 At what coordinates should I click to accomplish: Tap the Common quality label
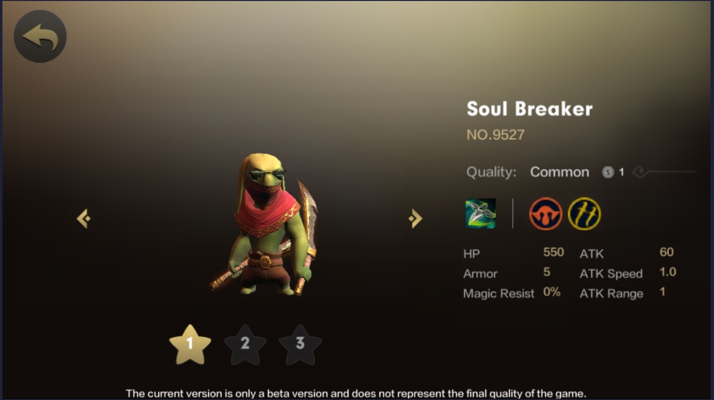(559, 172)
